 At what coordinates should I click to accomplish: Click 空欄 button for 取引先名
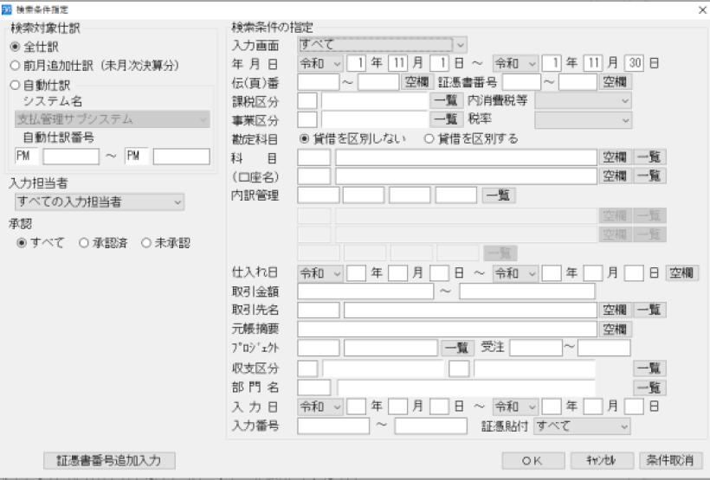point(615,310)
